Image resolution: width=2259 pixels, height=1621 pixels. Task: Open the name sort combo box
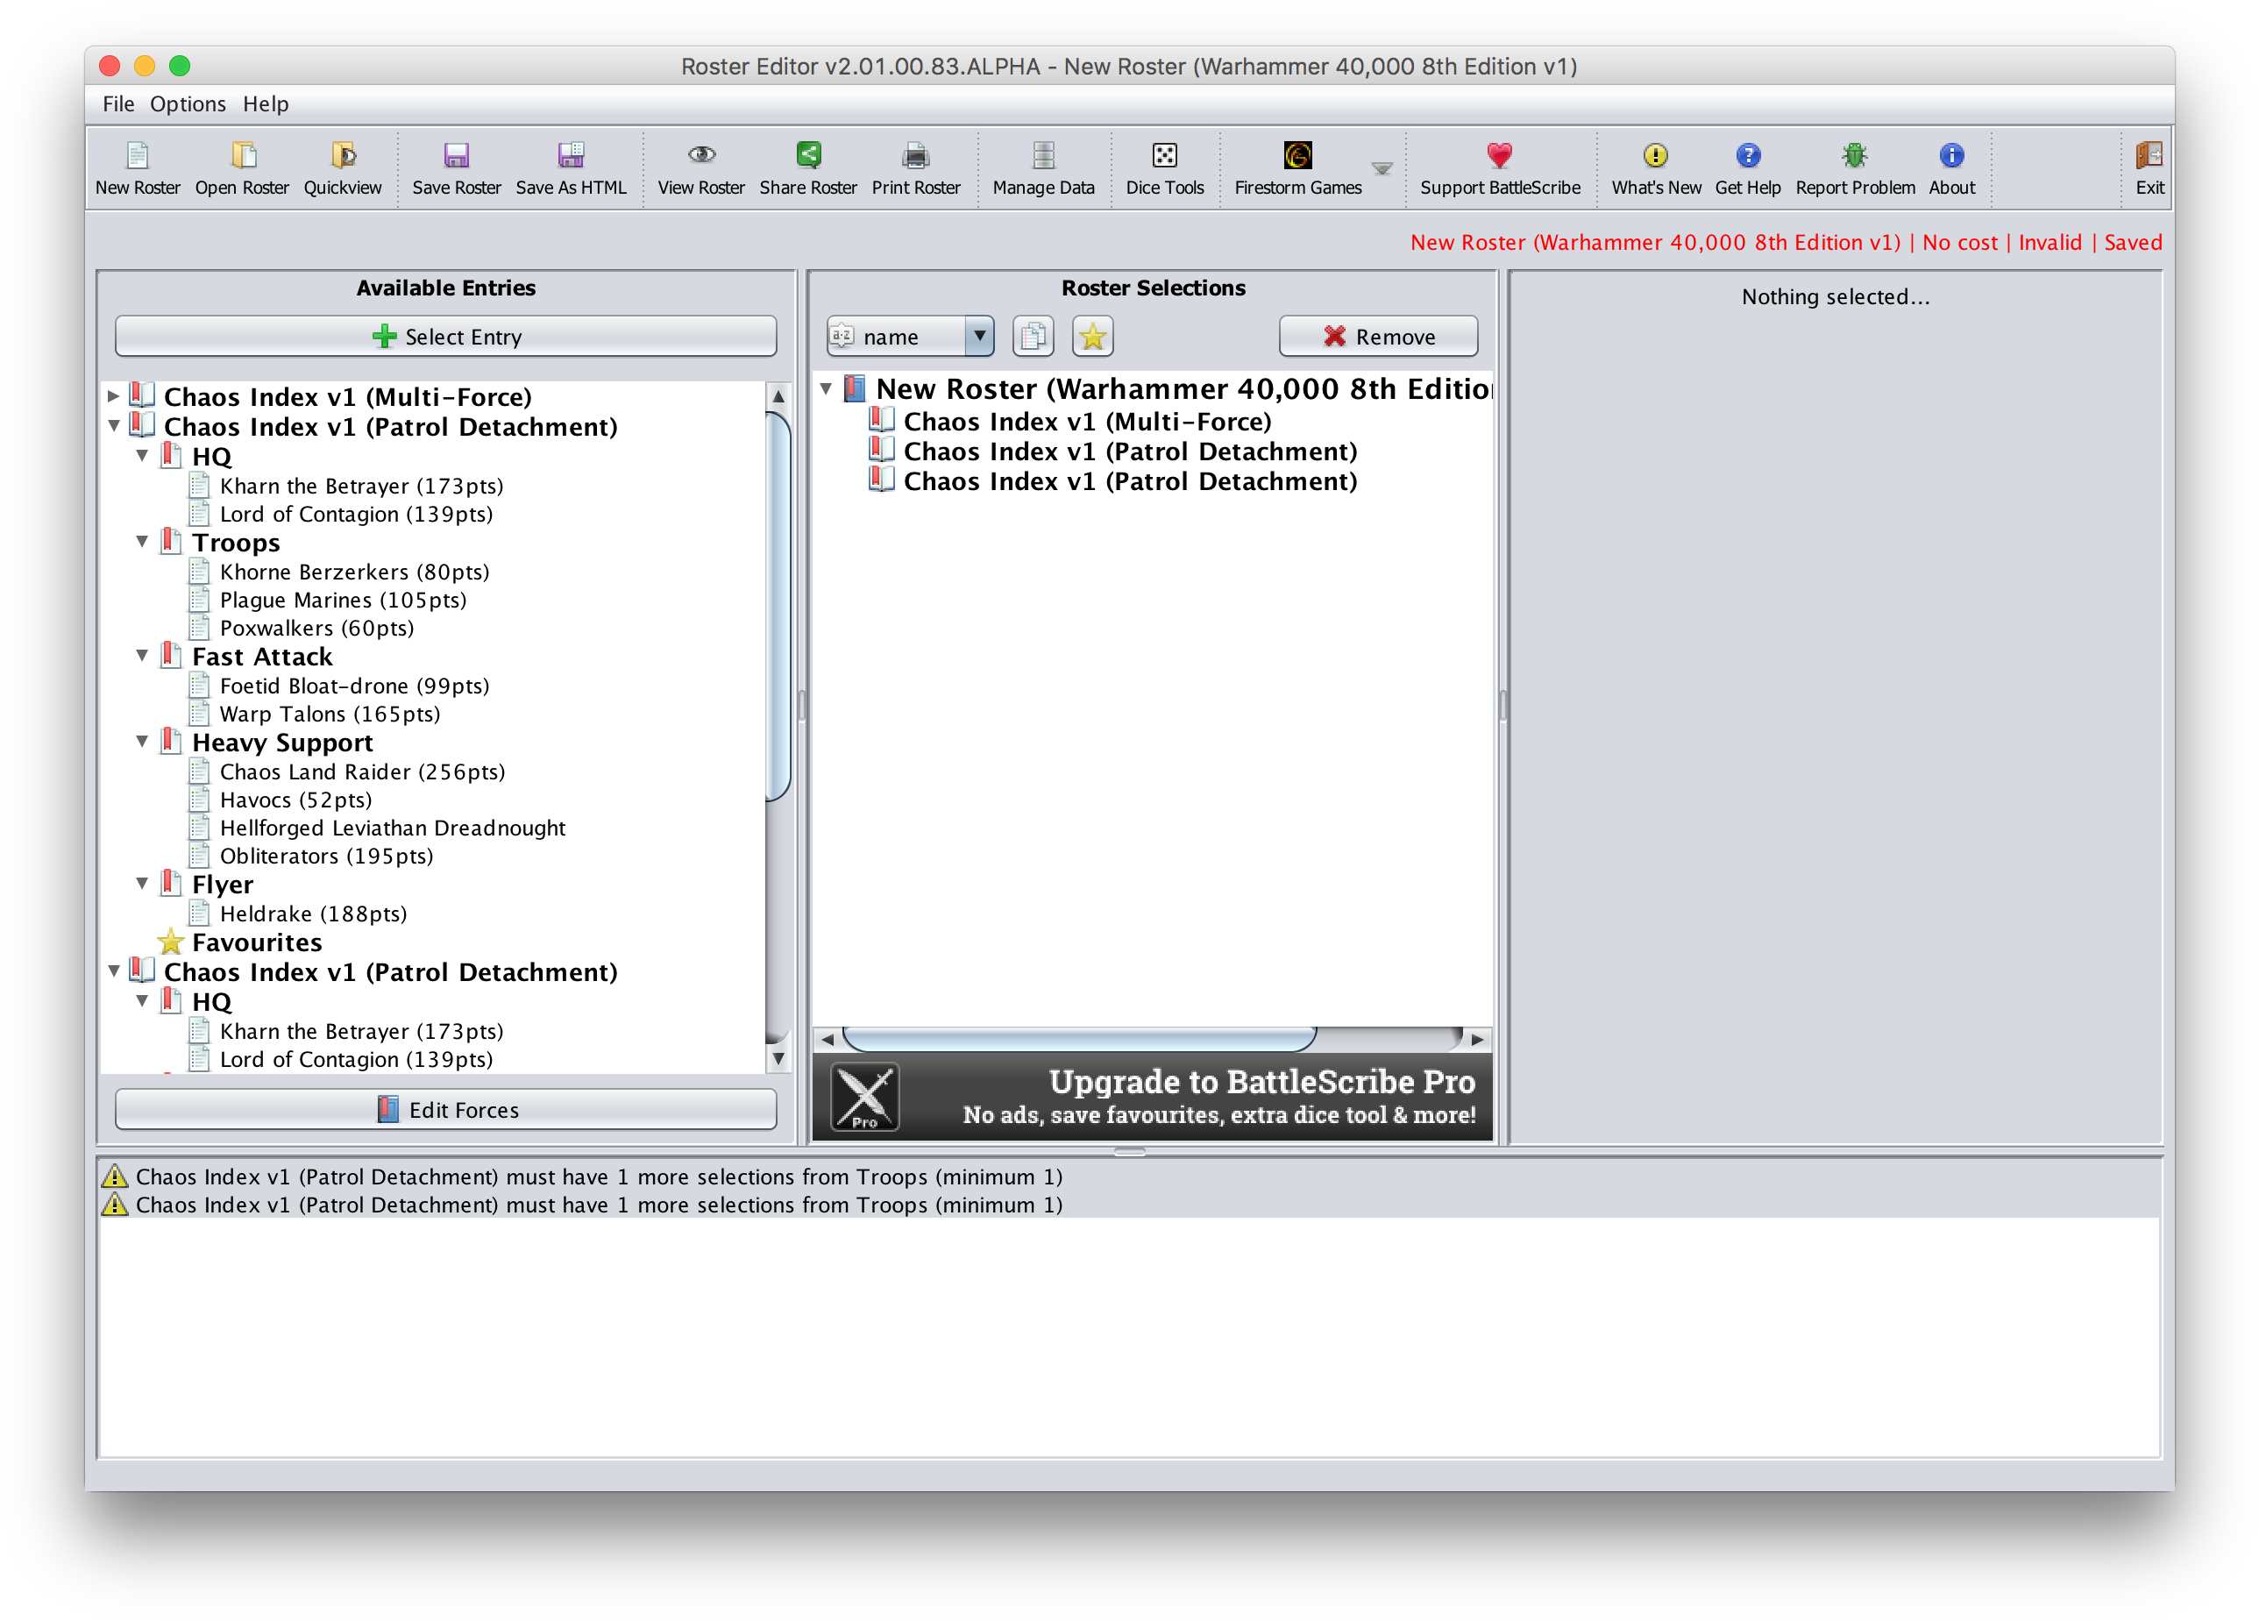tap(911, 337)
